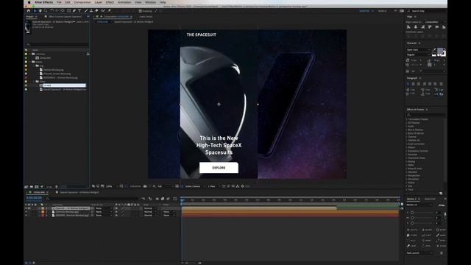Select the Rectangle shape tool
Viewport: 471px width, 265px height.
[68, 11]
